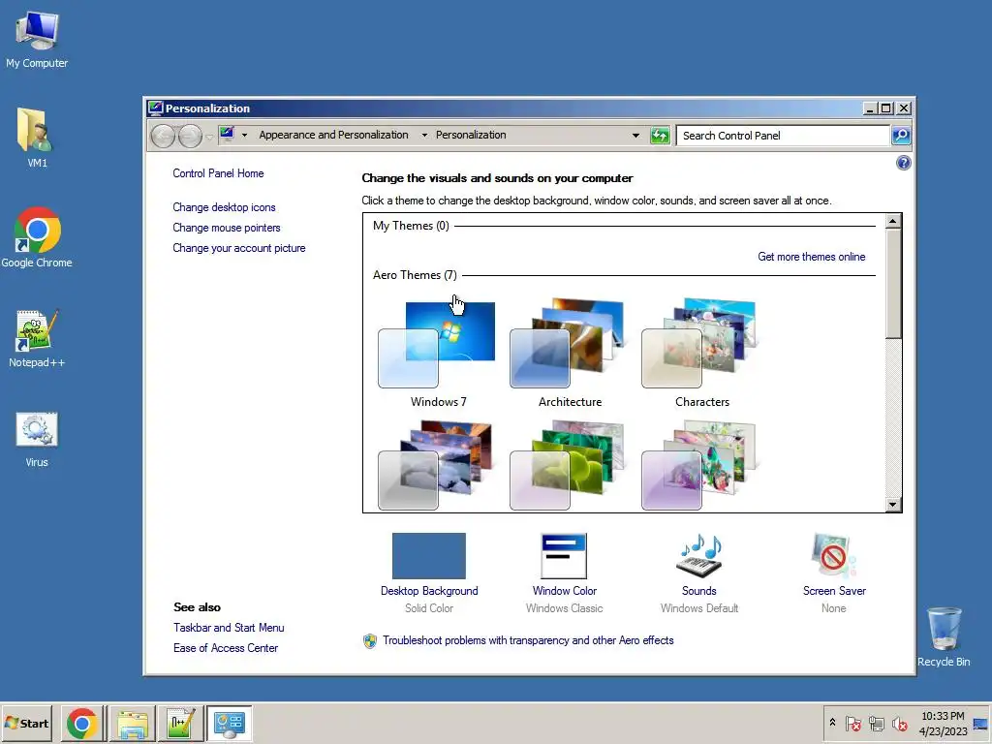Select the green nature theme below Architecture
The image size is (992, 744).
tap(568, 466)
